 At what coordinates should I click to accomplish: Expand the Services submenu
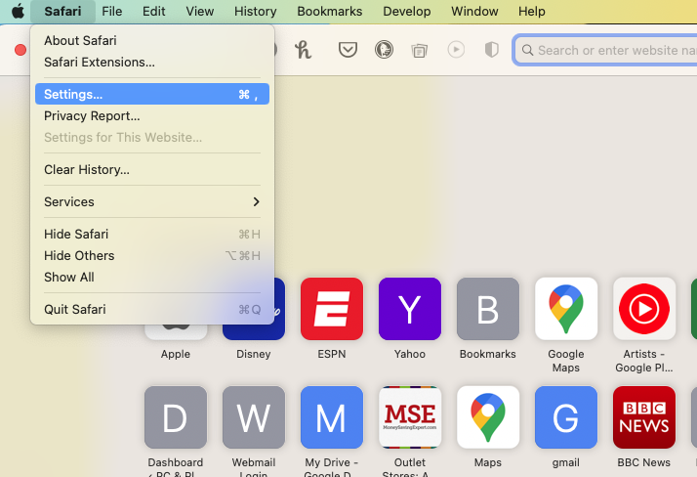coord(152,201)
